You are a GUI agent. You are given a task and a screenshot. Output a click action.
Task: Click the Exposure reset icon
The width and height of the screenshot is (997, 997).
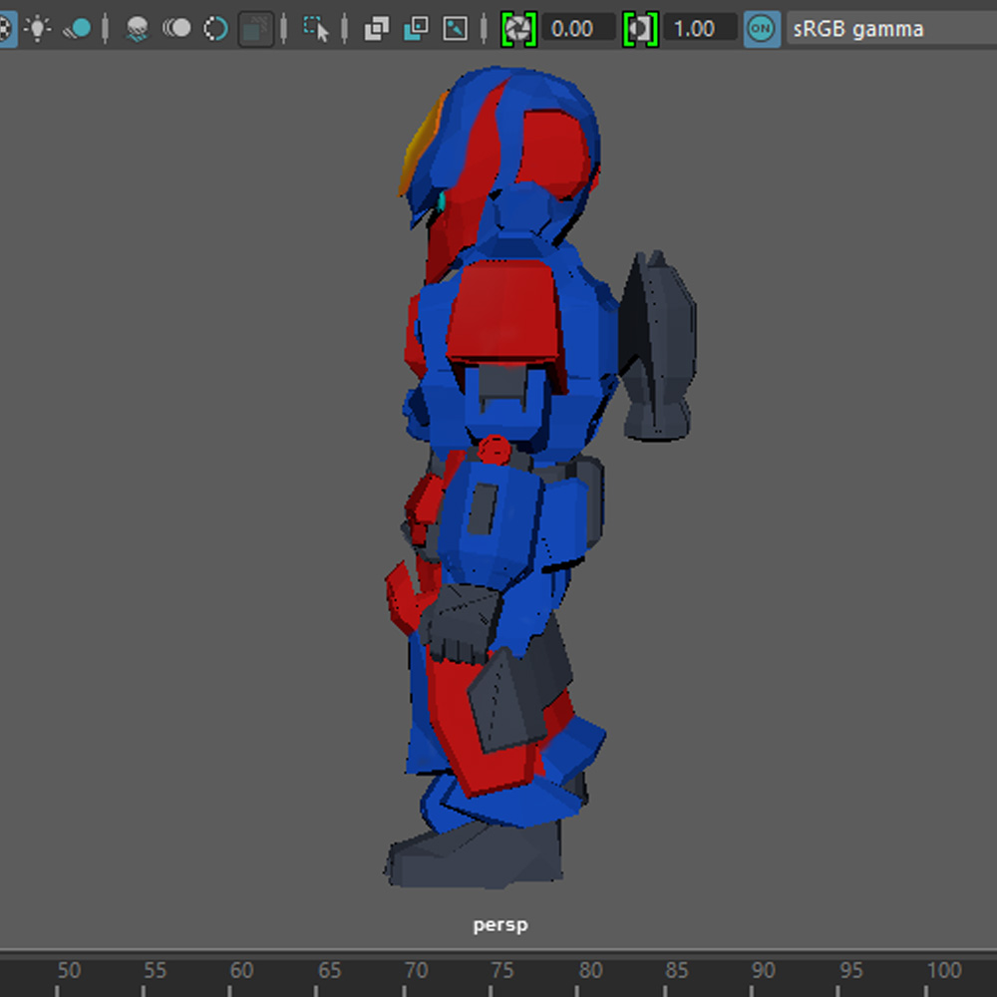pyautogui.click(x=517, y=29)
